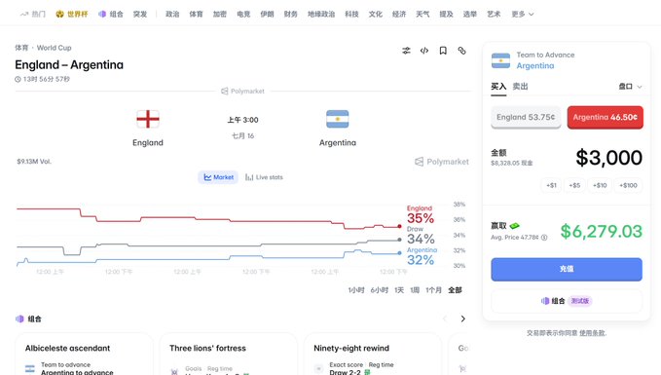Select the 买入 buy tab
Viewport: 661px width, 375px height.
498,87
